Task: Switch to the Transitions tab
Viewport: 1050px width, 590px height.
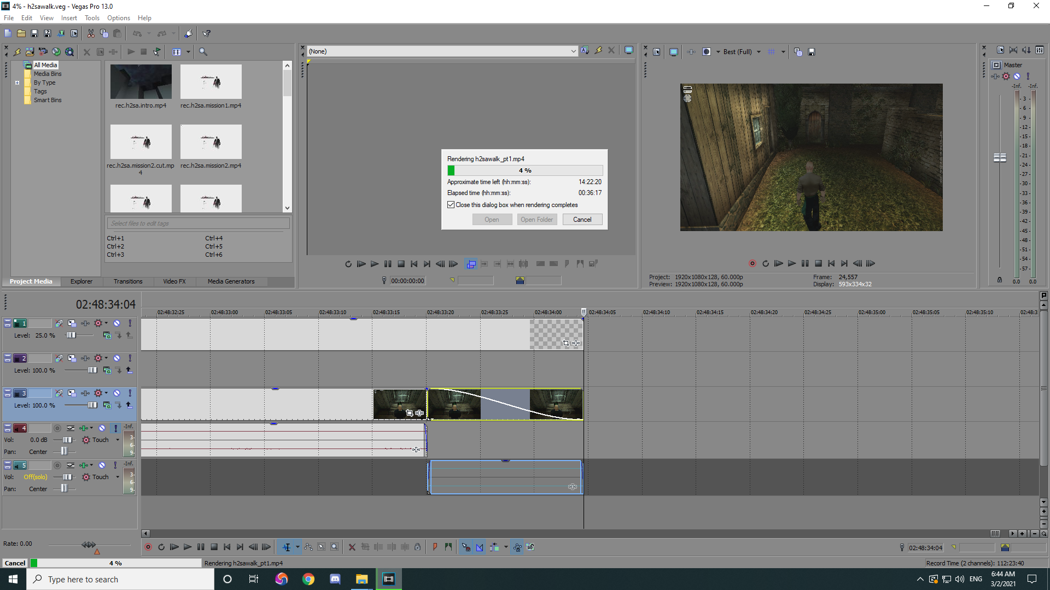Action: point(128,281)
